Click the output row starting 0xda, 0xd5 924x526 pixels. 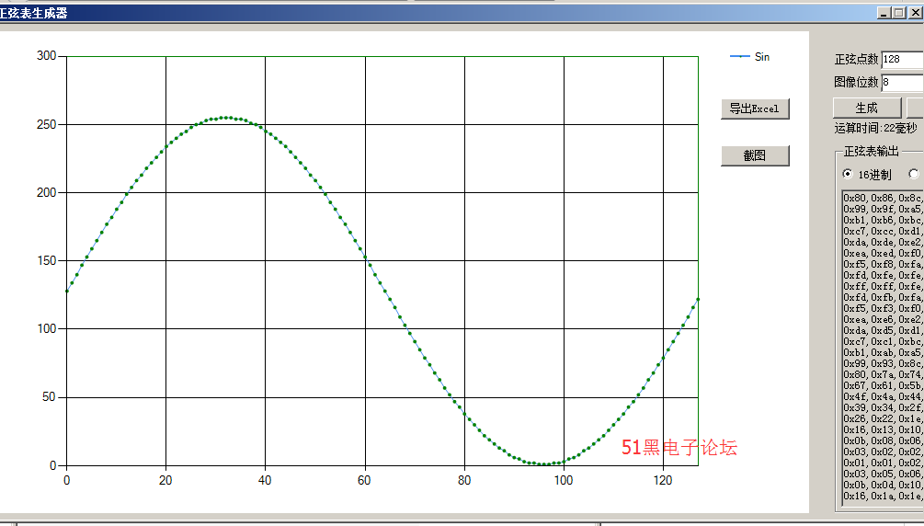pyautogui.click(x=883, y=330)
